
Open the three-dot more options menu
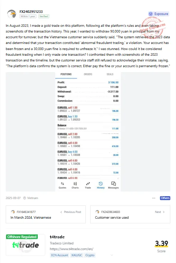[154, 198]
